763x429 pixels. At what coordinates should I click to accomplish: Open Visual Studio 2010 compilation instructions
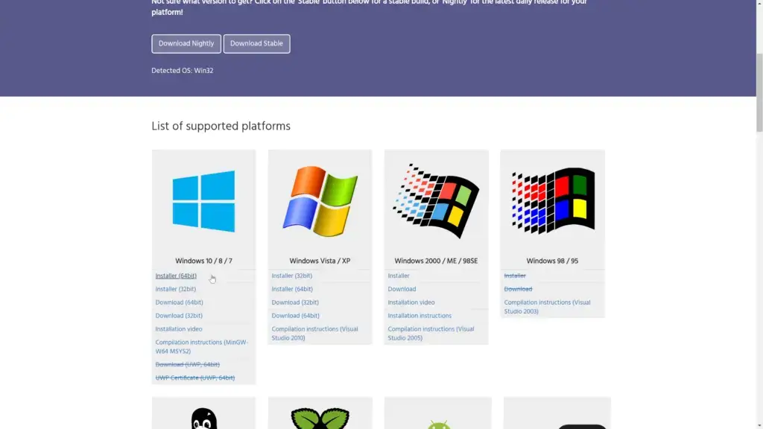click(315, 334)
